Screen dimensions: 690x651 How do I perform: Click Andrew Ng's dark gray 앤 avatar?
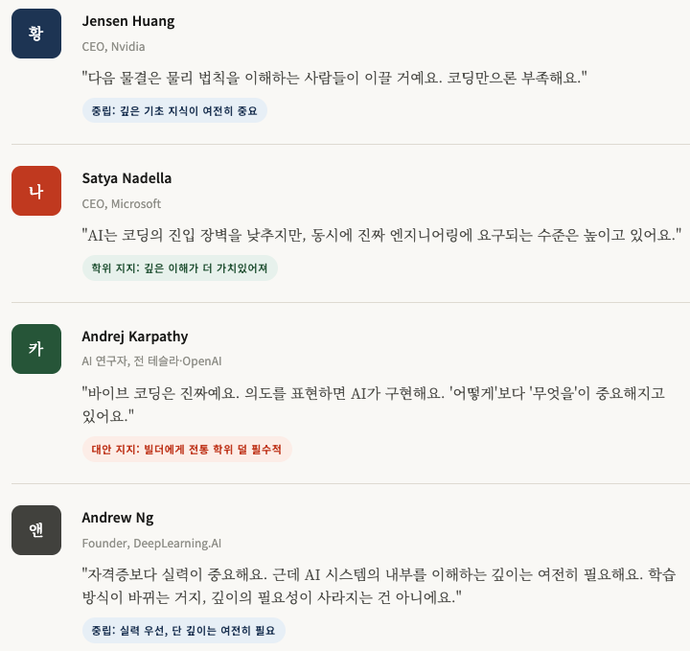pyautogui.click(x=36, y=530)
